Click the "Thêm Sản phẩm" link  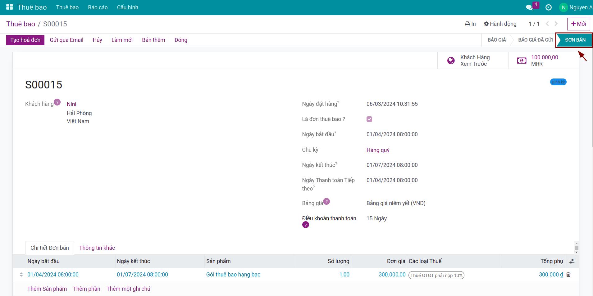click(x=47, y=289)
